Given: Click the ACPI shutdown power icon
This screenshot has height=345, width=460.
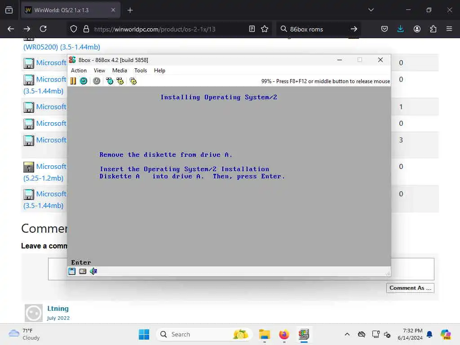Looking at the screenshot, I should tap(97, 81).
